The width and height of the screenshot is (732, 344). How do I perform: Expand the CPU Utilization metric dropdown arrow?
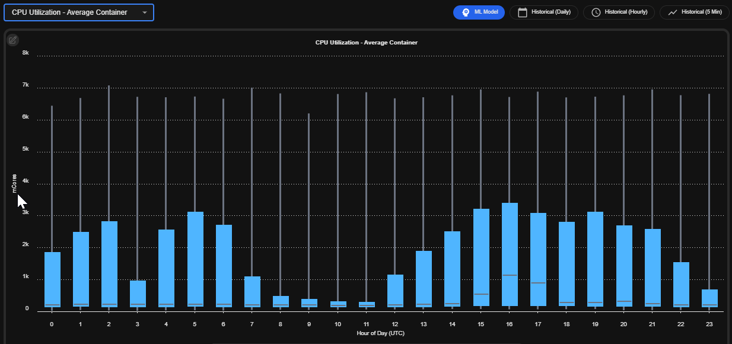[145, 12]
